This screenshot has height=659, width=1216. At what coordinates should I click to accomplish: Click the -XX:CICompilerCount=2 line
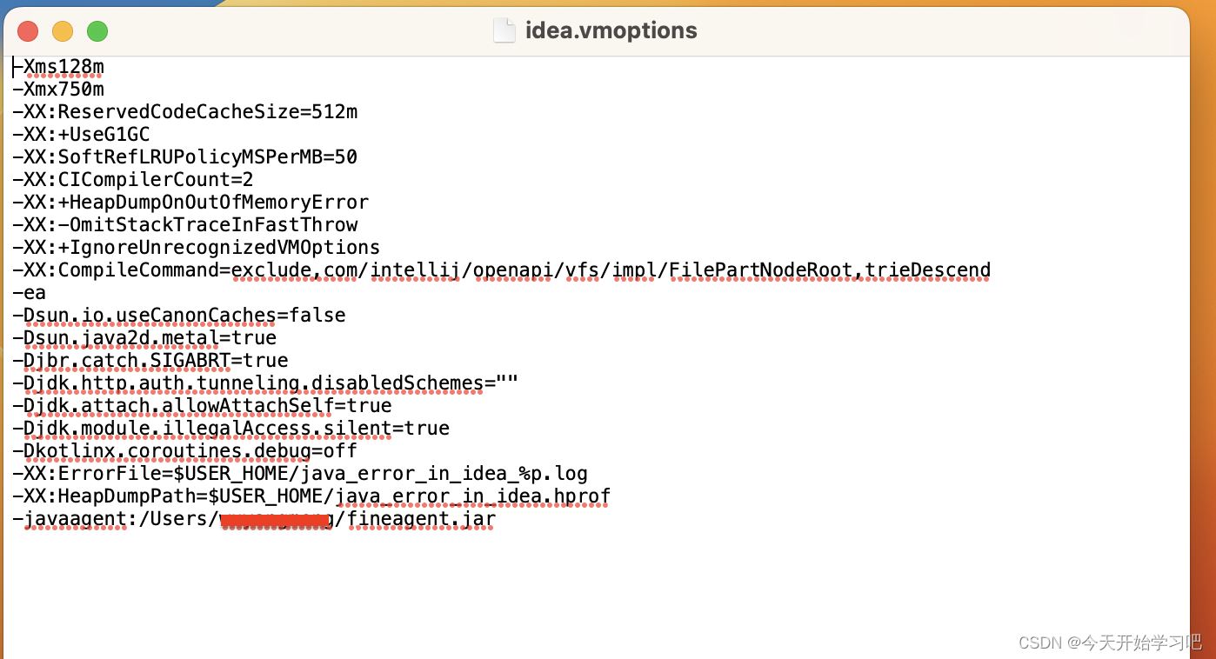pyautogui.click(x=133, y=180)
